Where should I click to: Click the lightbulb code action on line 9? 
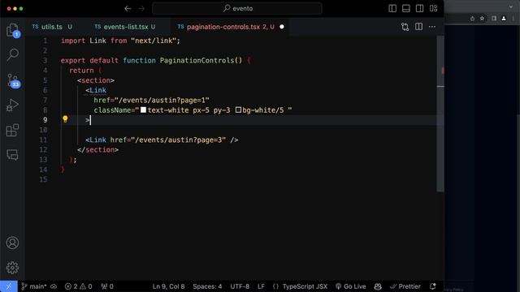[x=65, y=119]
